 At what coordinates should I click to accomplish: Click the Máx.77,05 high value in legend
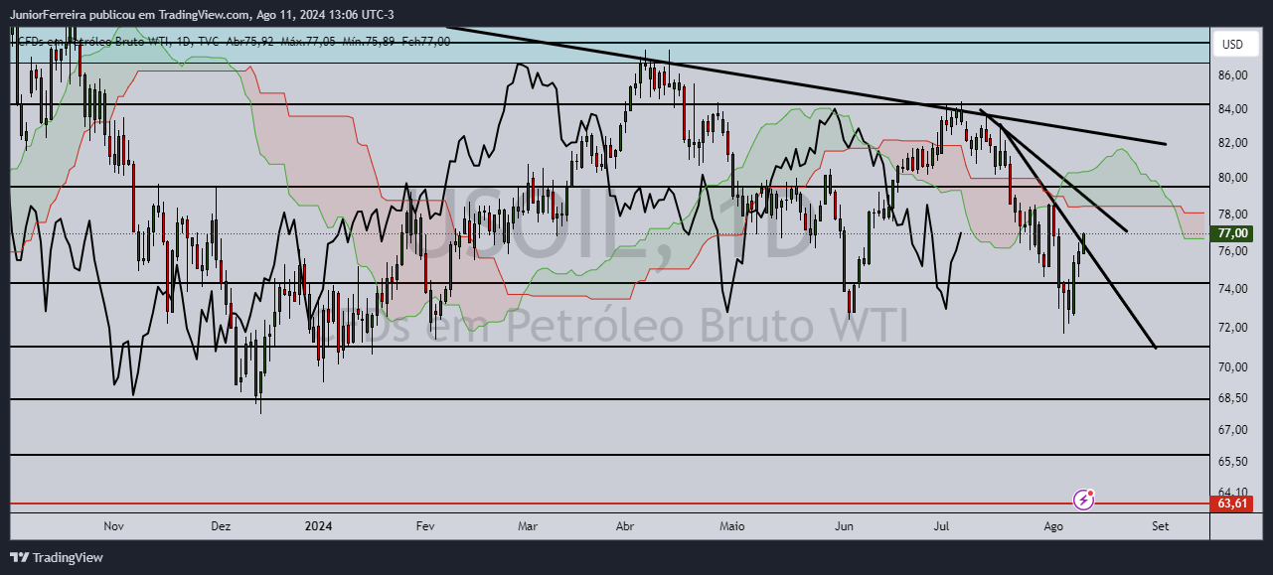pyautogui.click(x=309, y=41)
